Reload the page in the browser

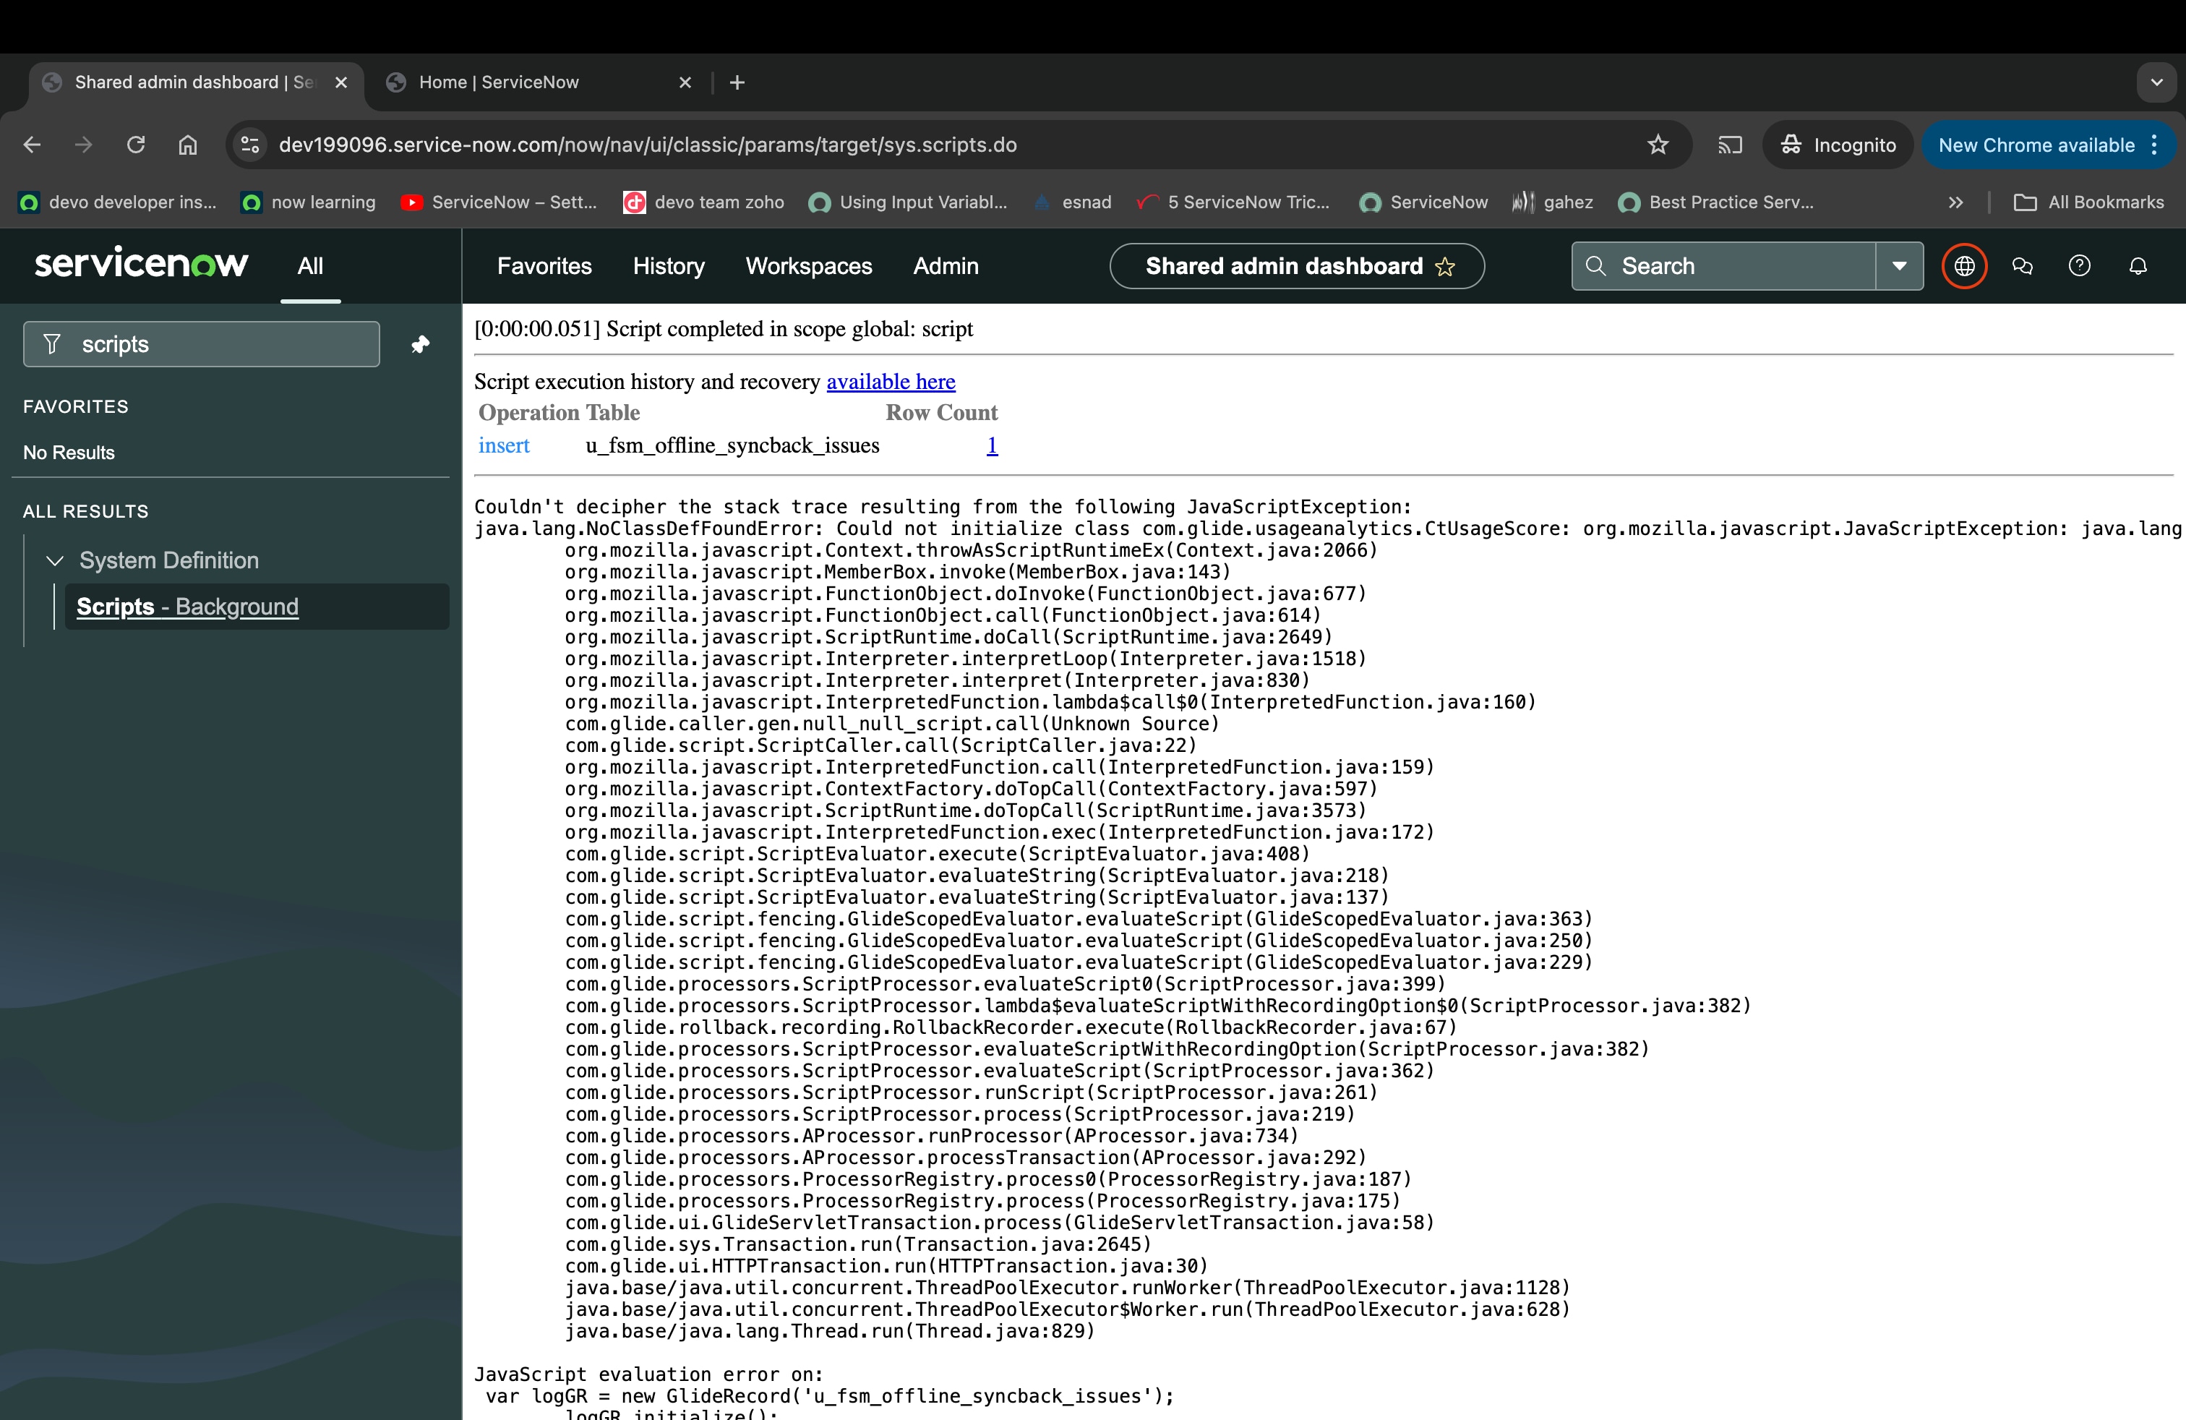[x=136, y=145]
